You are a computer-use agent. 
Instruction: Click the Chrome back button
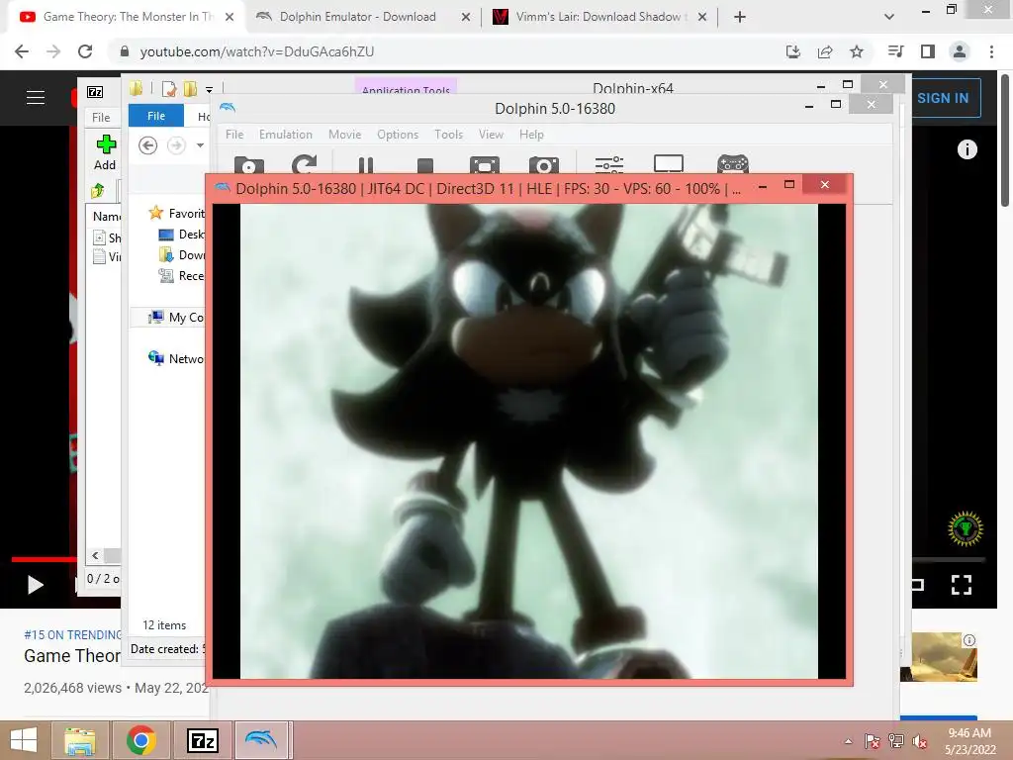(x=22, y=51)
